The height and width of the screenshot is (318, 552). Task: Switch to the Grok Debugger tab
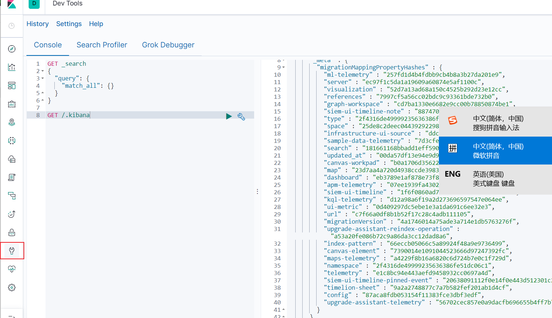168,45
